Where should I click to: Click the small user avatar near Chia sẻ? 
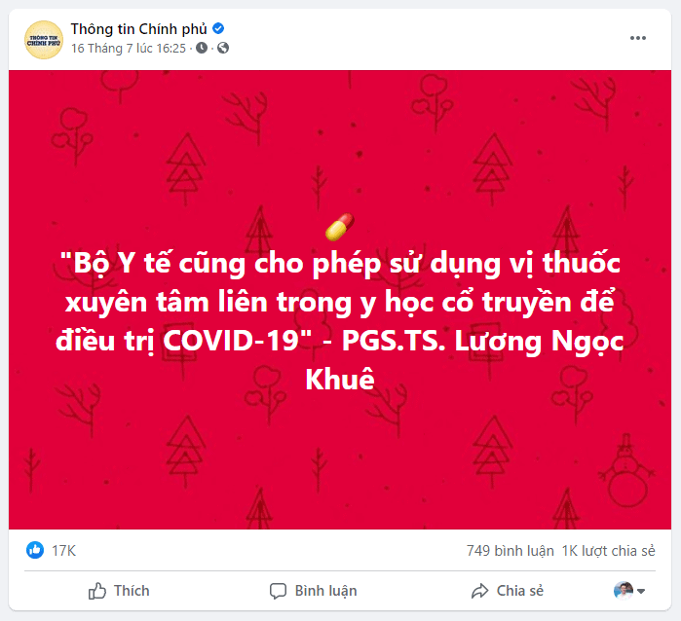point(624,591)
